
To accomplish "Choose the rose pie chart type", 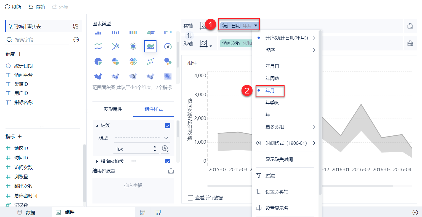I will click(x=116, y=61).
